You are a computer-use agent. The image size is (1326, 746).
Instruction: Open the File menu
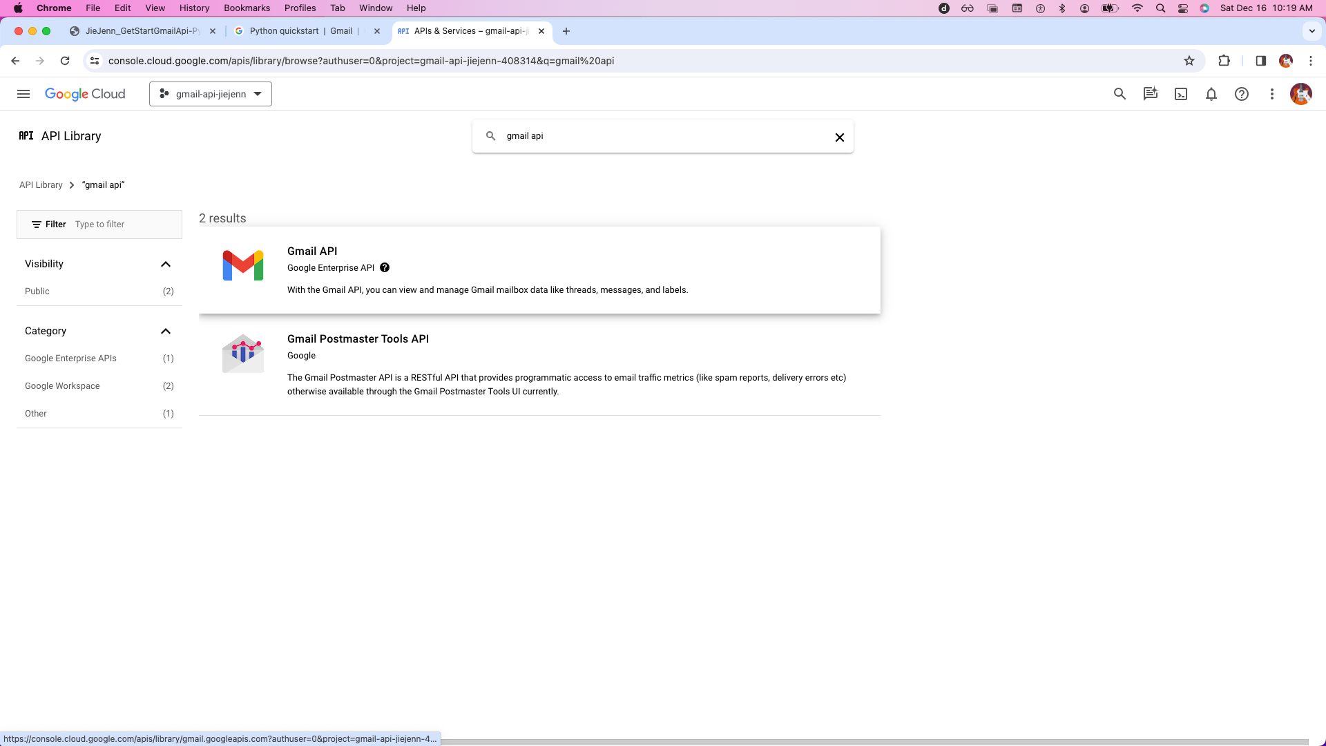point(93,8)
